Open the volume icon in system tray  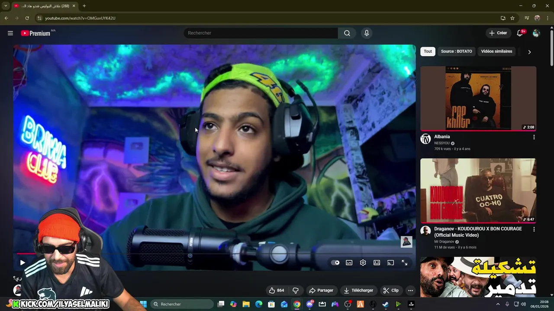[x=523, y=304]
